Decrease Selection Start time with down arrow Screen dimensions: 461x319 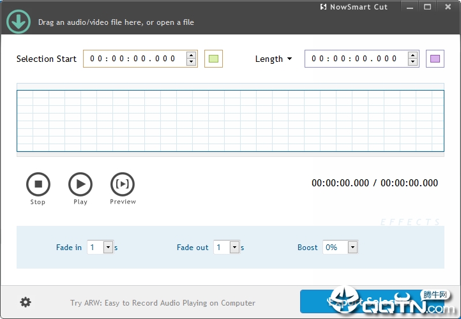coord(191,62)
